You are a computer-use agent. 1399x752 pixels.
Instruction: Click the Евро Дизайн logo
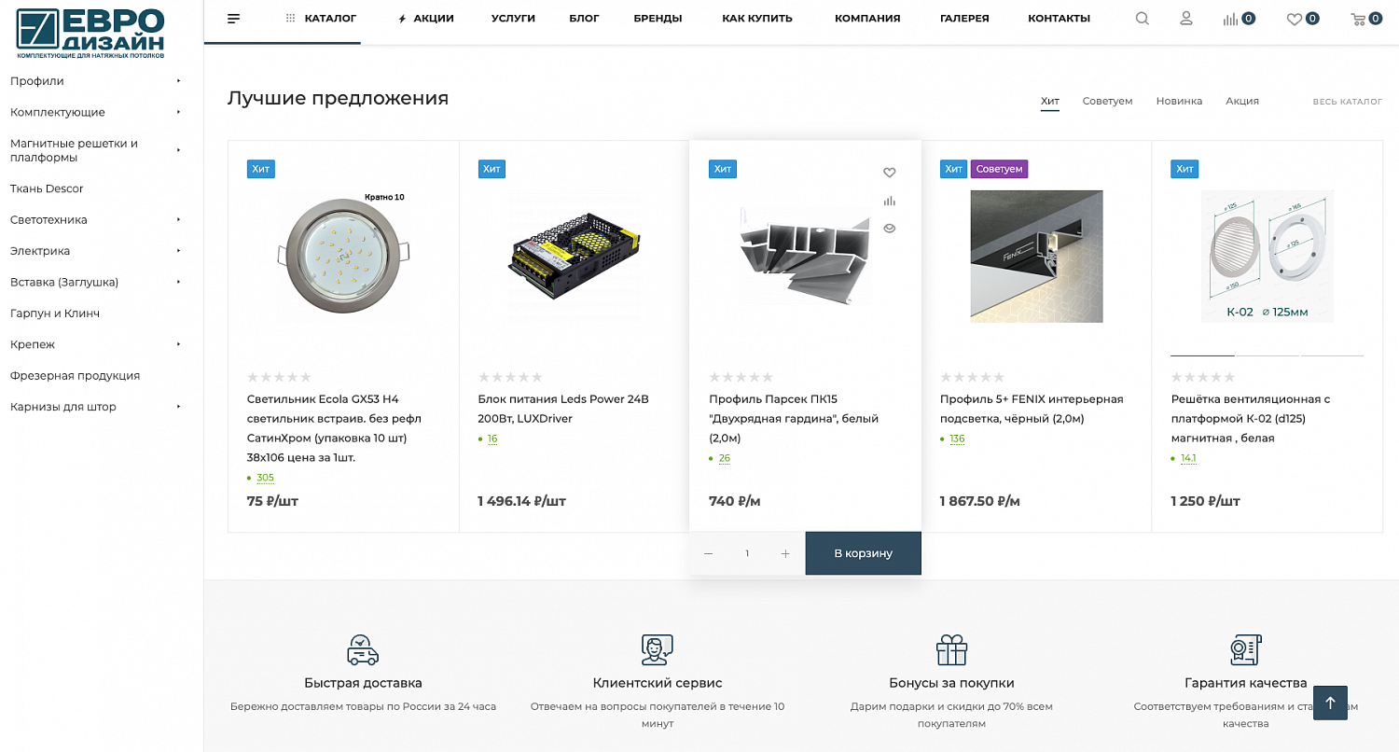point(91,32)
